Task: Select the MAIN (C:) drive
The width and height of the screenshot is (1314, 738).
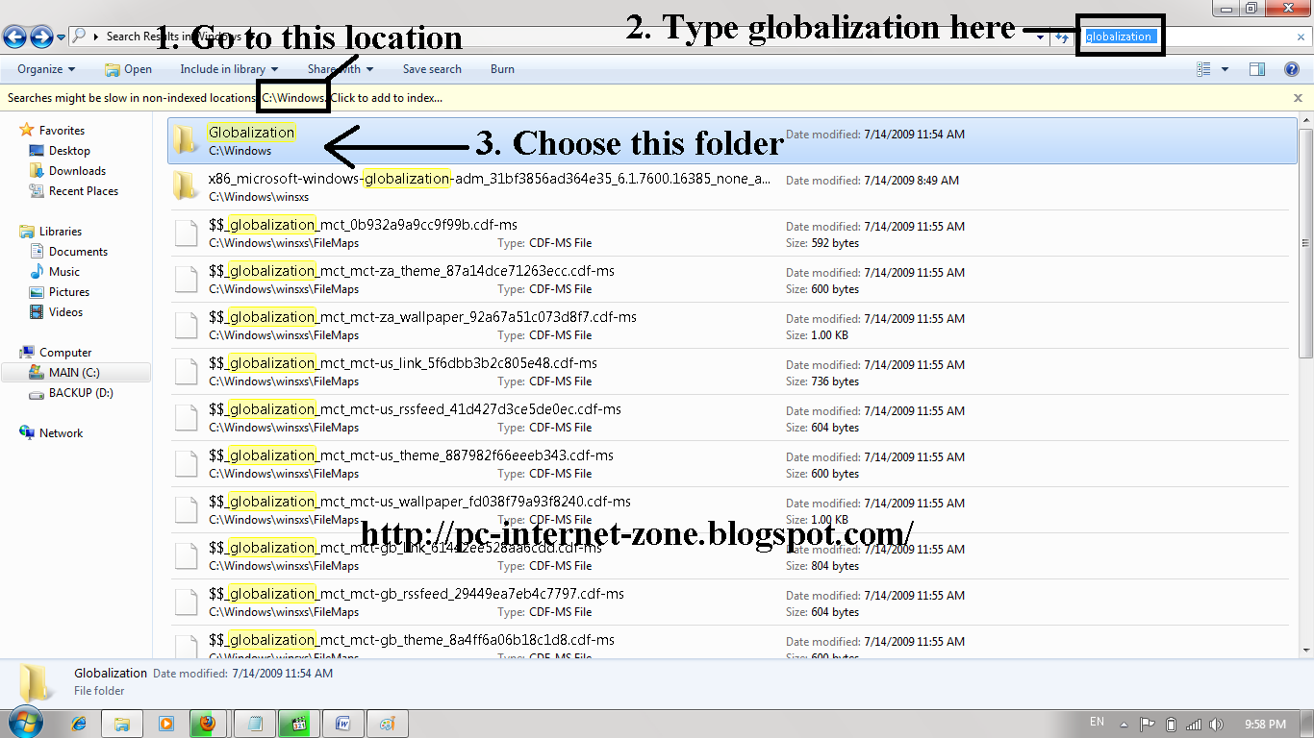Action: [x=76, y=373]
